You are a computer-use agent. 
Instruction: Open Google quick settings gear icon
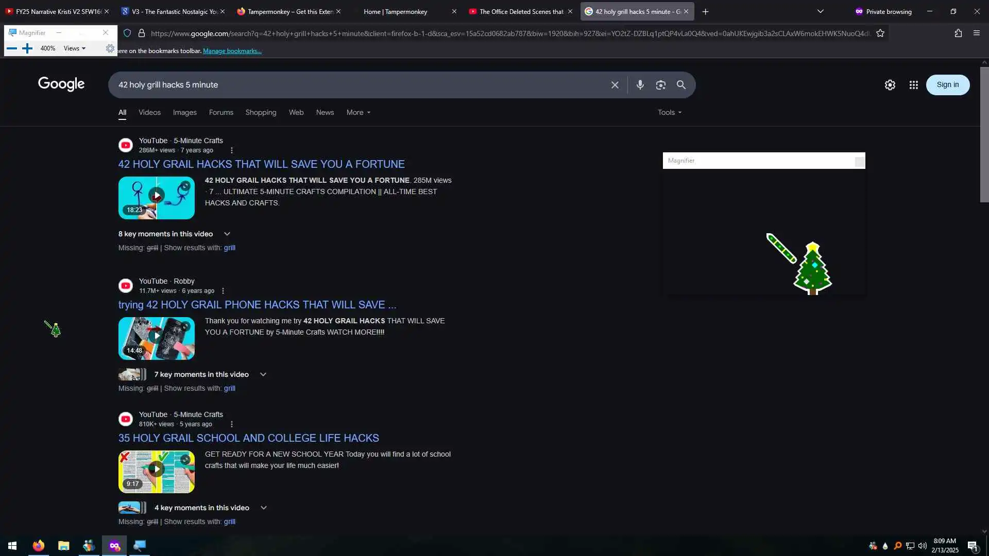(x=890, y=85)
